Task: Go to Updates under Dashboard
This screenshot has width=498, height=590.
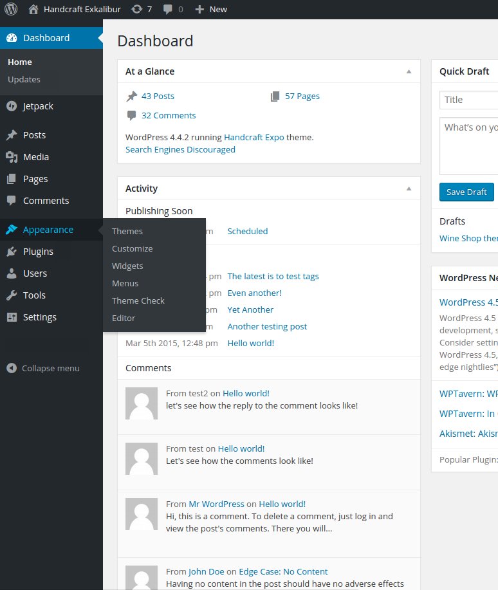Action: coord(24,79)
